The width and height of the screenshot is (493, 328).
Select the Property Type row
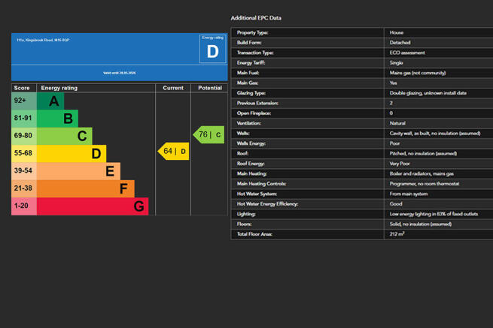click(x=361, y=33)
